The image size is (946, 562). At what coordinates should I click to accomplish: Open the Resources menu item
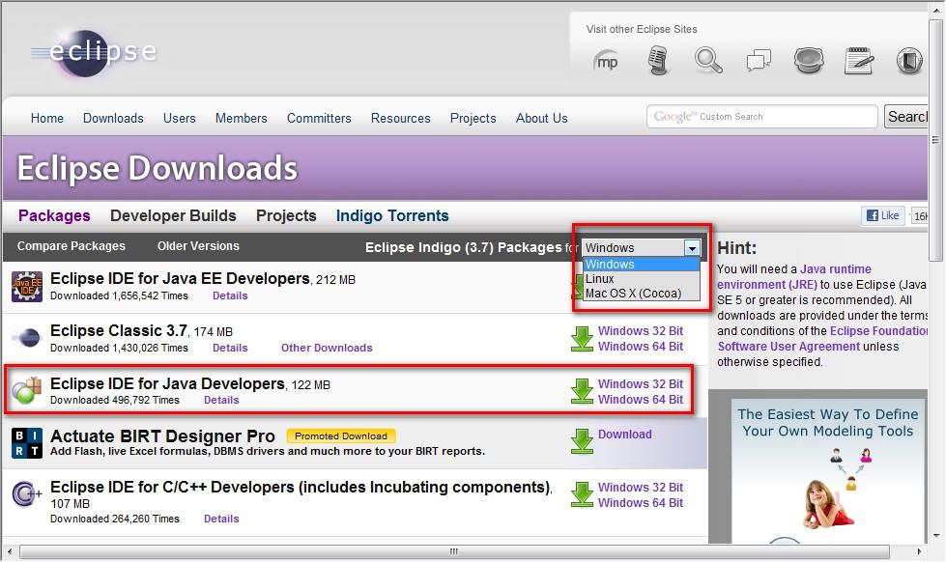point(401,118)
